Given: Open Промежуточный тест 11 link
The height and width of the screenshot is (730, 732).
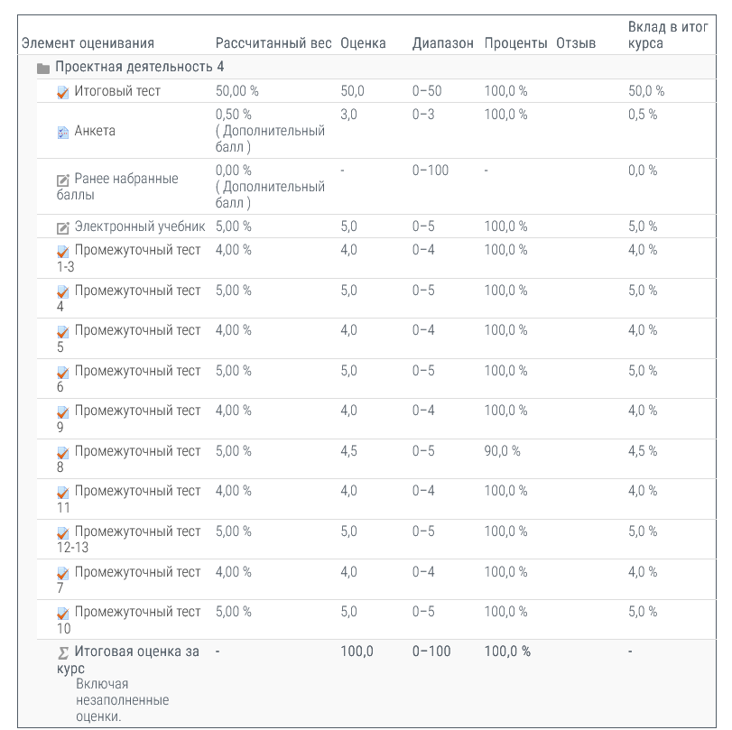Looking at the screenshot, I should pyautogui.click(x=137, y=491).
